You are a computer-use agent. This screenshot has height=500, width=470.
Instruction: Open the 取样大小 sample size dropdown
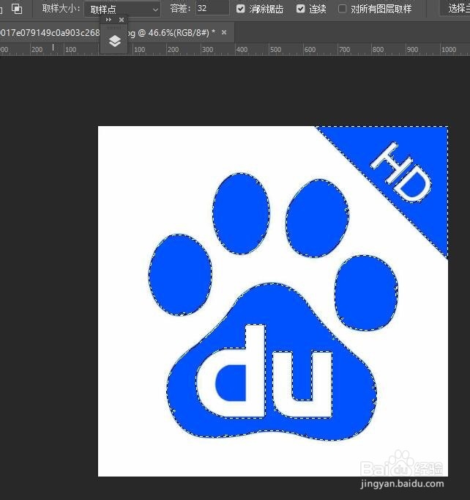122,10
